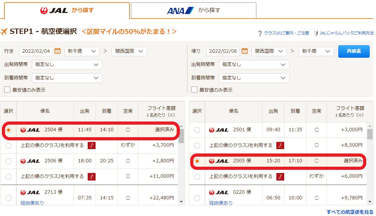
Task: Open JALじゃらんパックご利用方法 link
Action: point(346,33)
